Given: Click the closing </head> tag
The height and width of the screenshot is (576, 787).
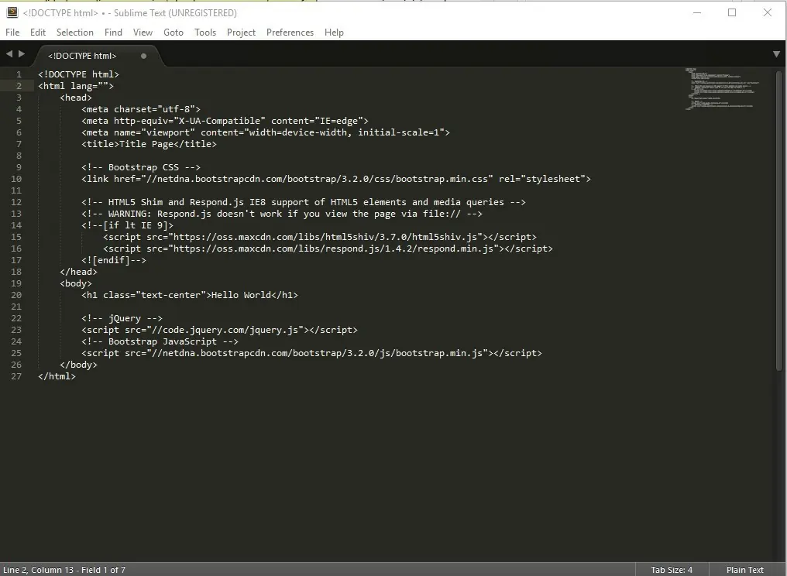Looking at the screenshot, I should click(78, 272).
